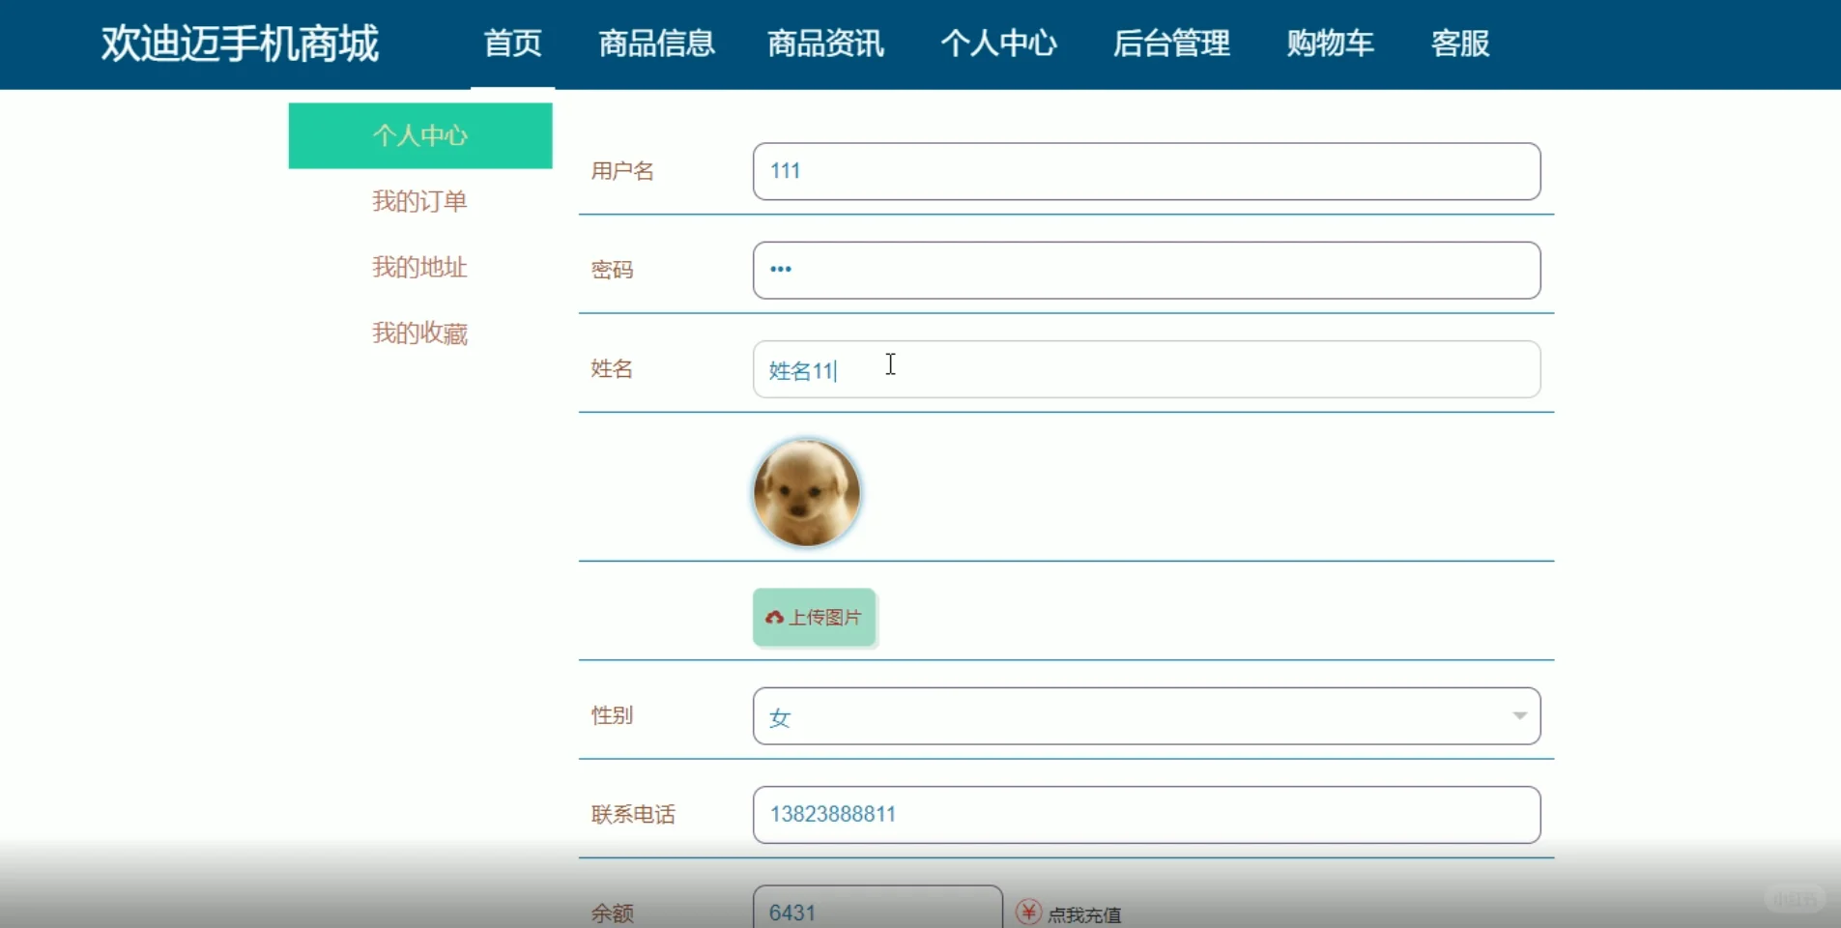Click the 欢迪迈手机商城 site logo
1841x928 pixels.
tap(238, 43)
